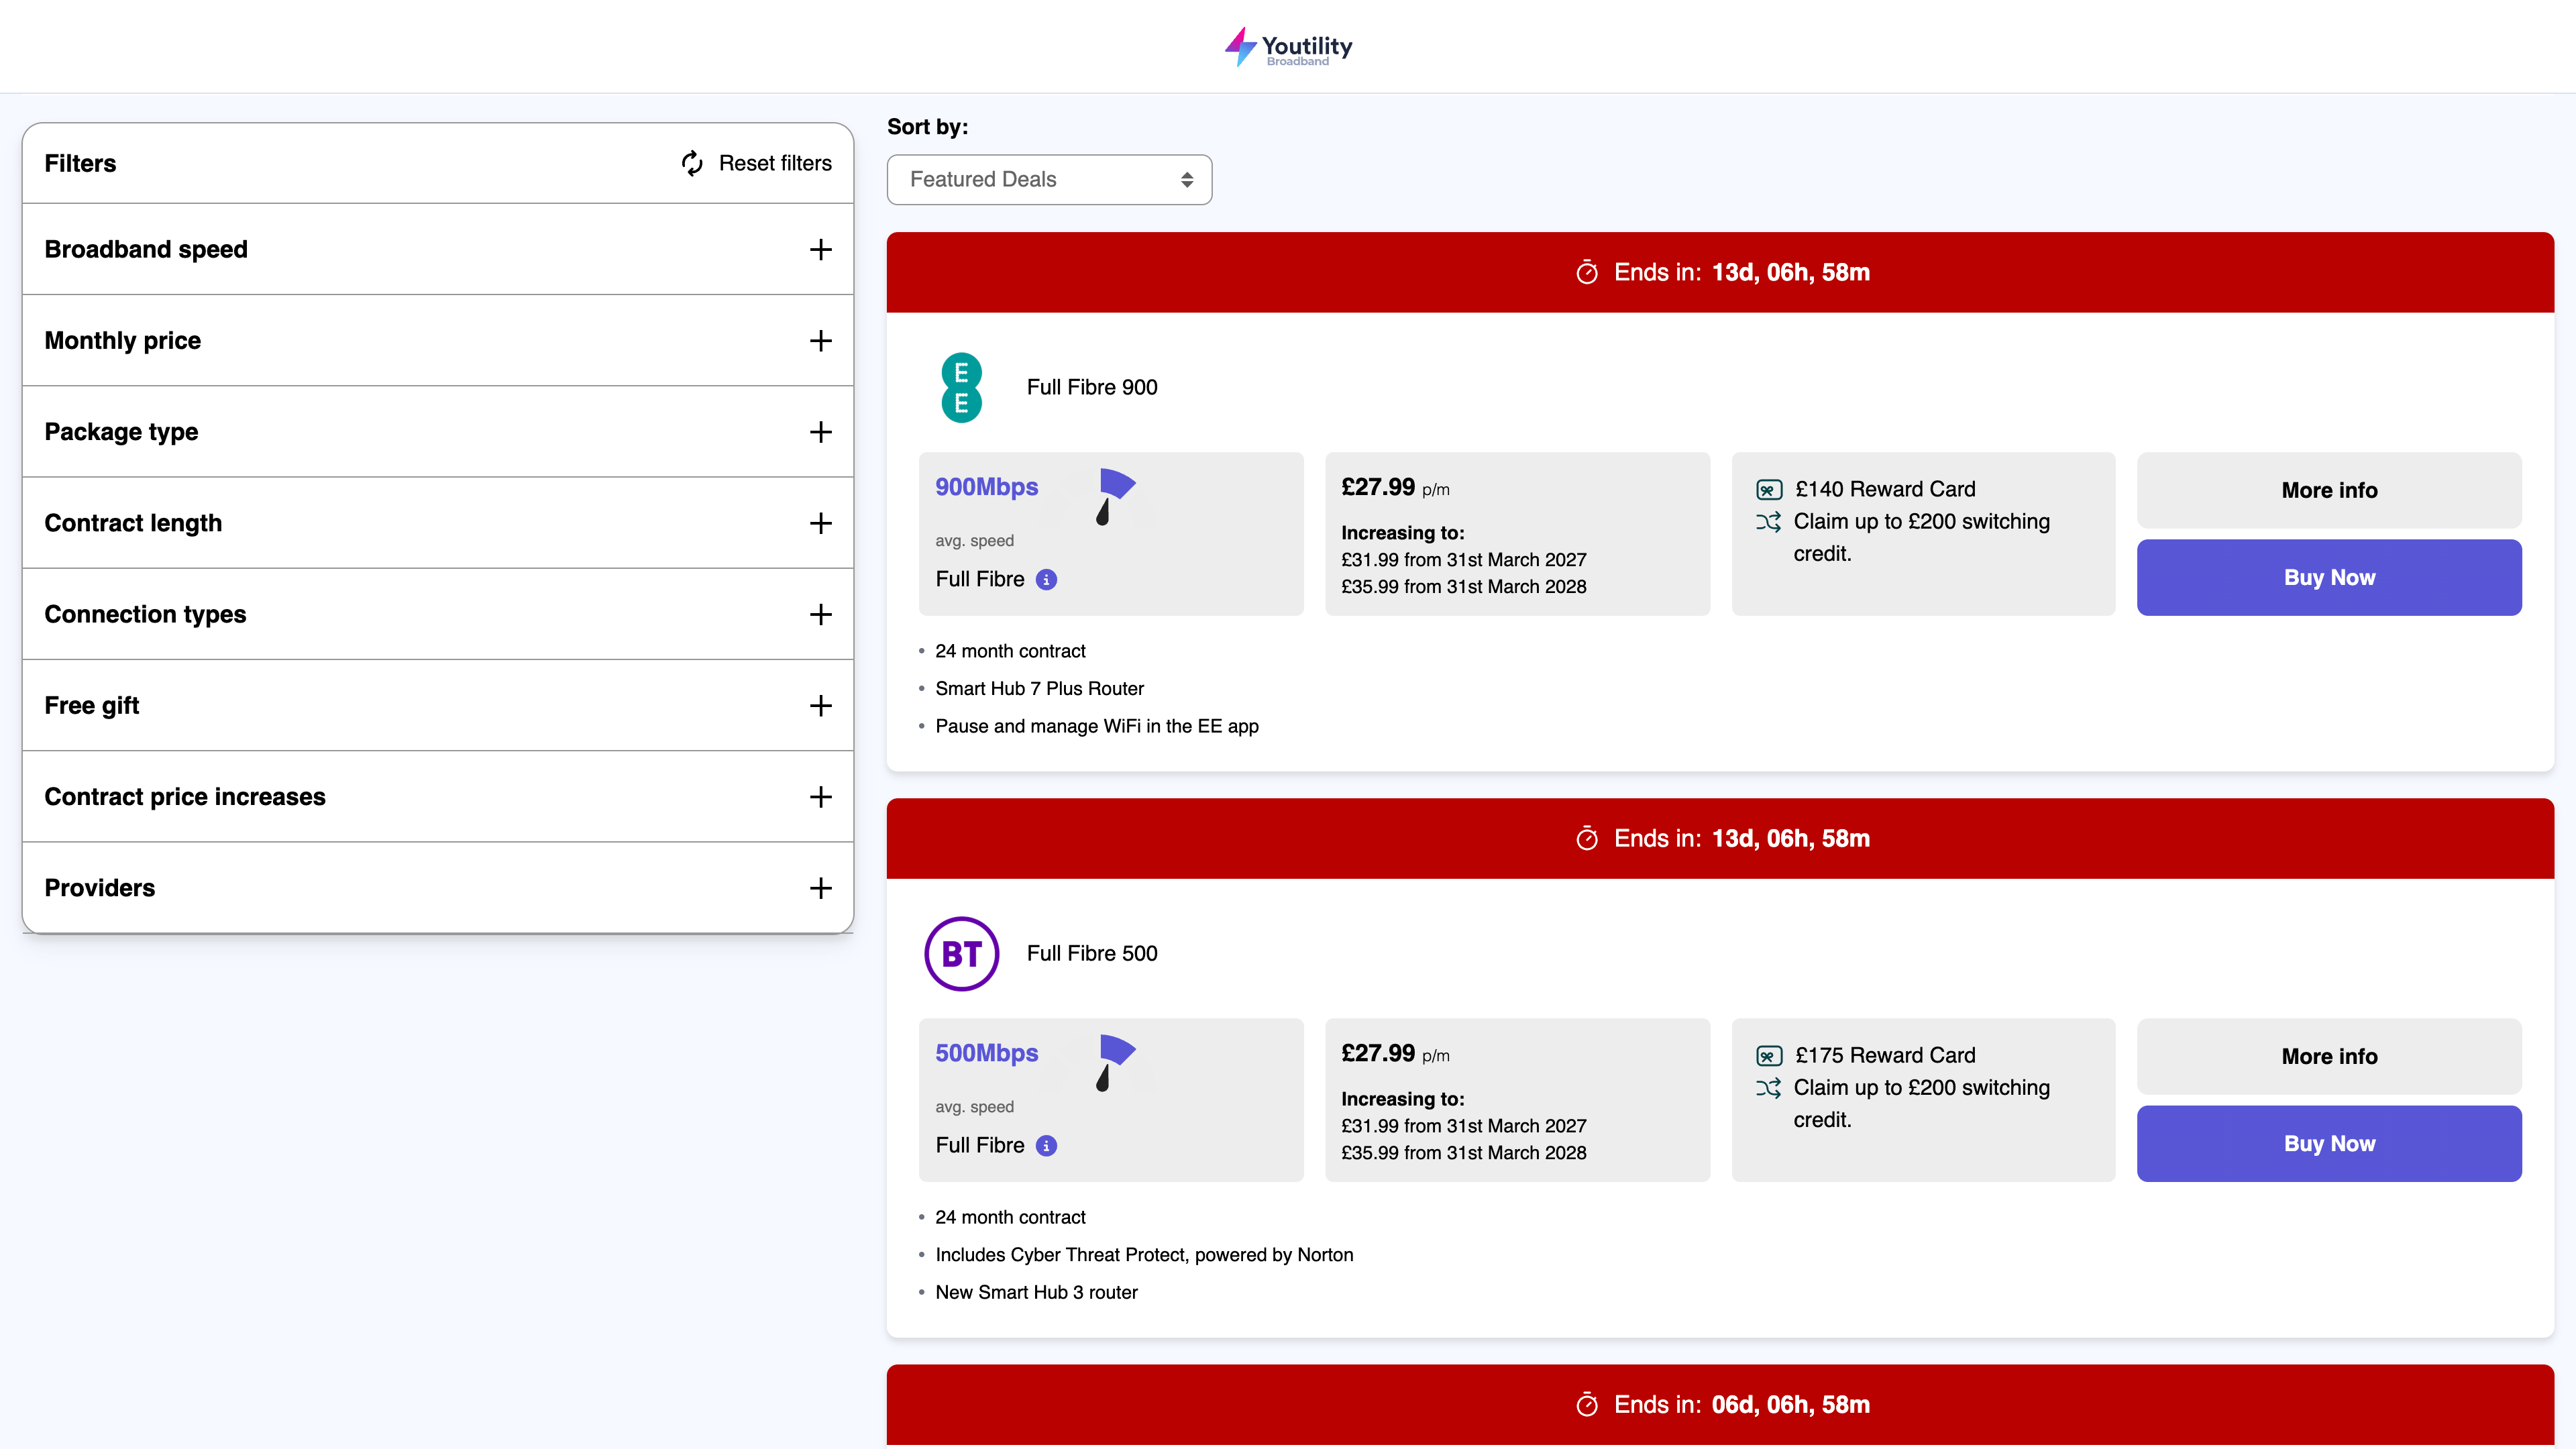Open the Featured Deals sort dropdown
The width and height of the screenshot is (2576, 1449).
[1049, 180]
